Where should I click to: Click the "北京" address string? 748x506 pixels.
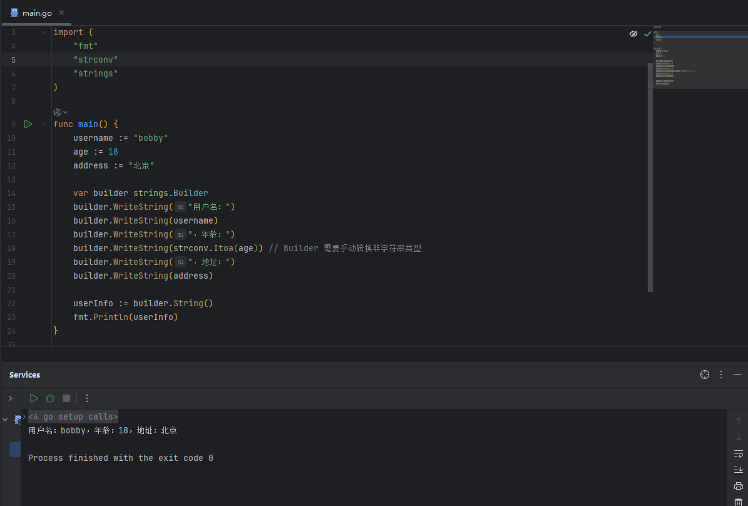tap(141, 166)
